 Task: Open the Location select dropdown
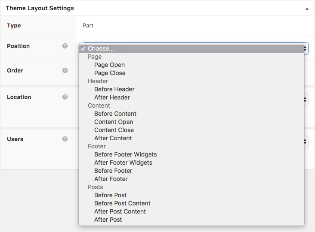(x=306, y=99)
